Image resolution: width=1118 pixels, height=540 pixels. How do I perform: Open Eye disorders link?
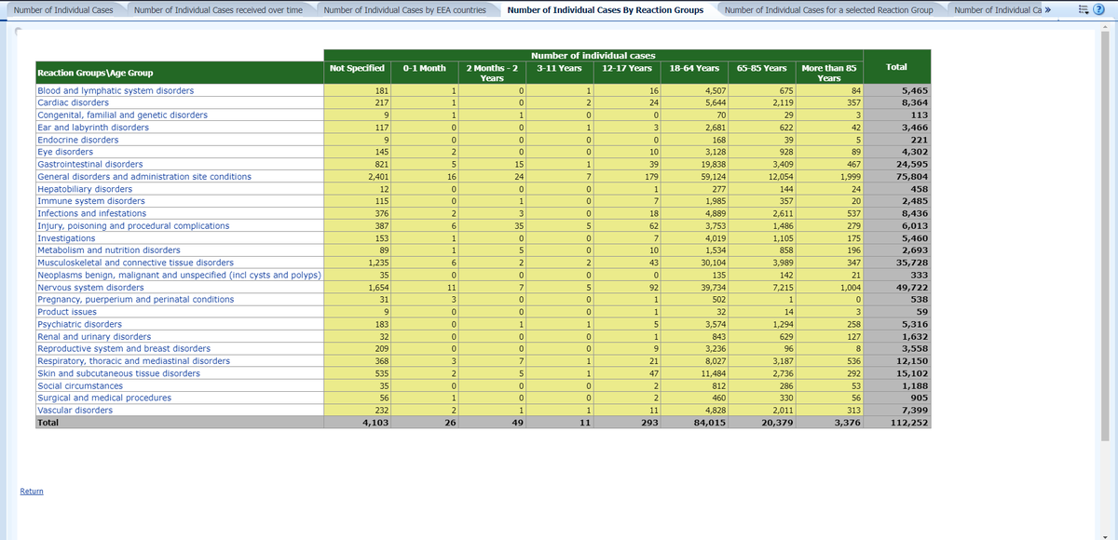click(x=65, y=152)
